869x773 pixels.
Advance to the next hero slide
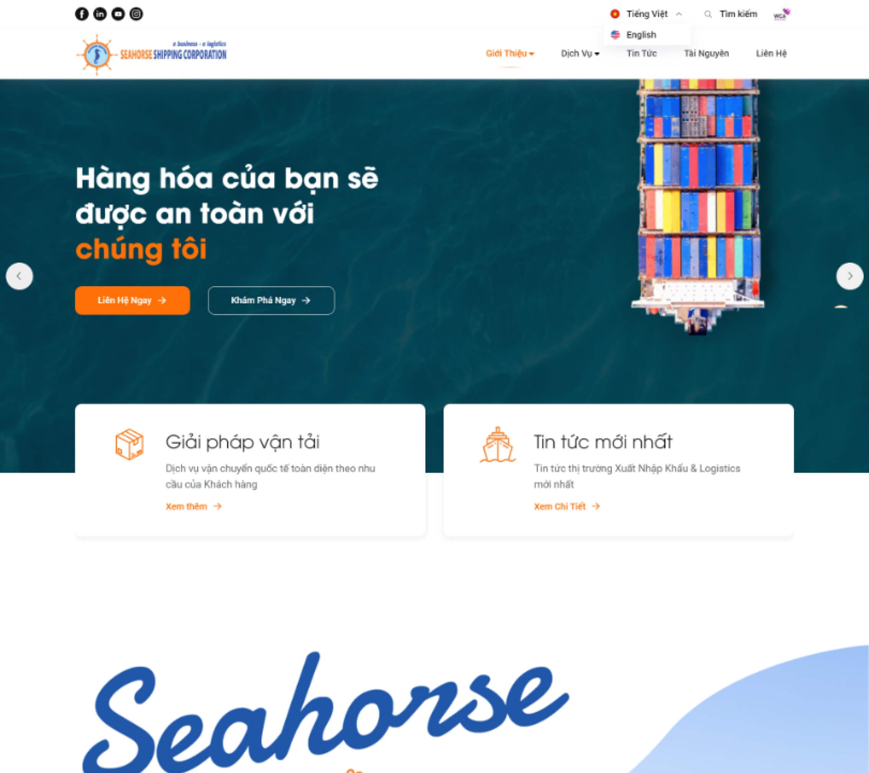(x=849, y=276)
